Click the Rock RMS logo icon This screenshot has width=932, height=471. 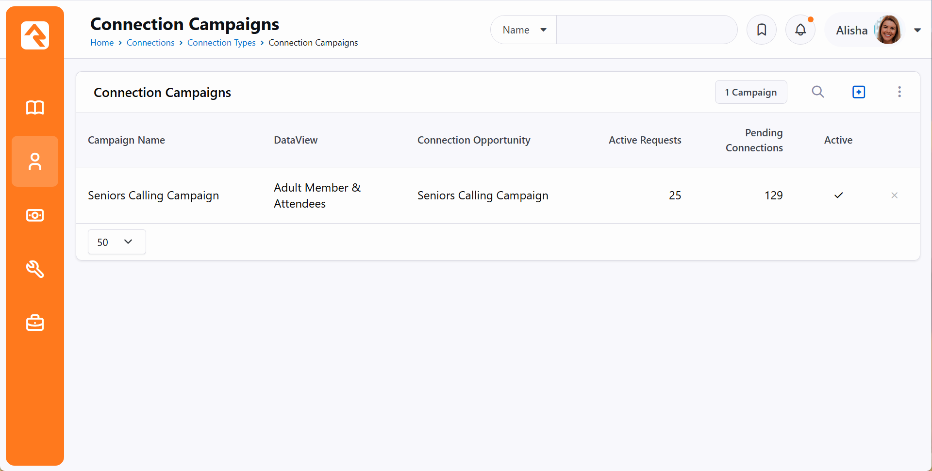pos(35,35)
